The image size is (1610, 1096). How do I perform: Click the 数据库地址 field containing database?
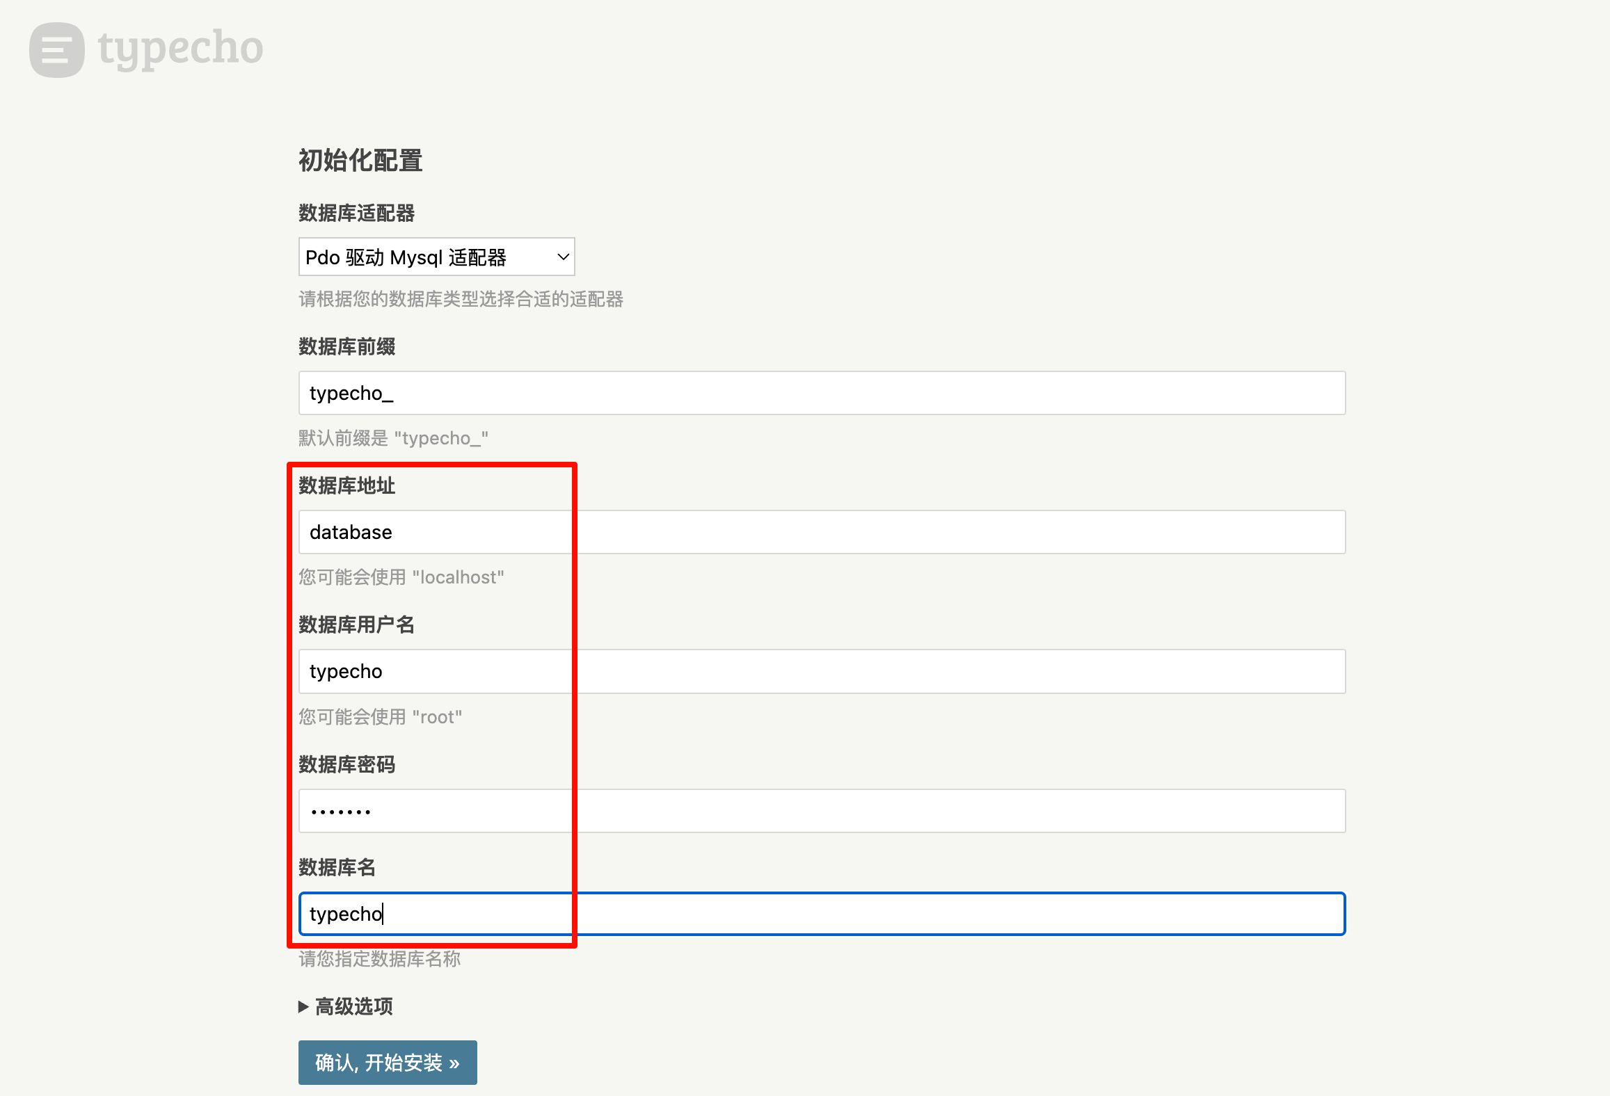(x=821, y=532)
